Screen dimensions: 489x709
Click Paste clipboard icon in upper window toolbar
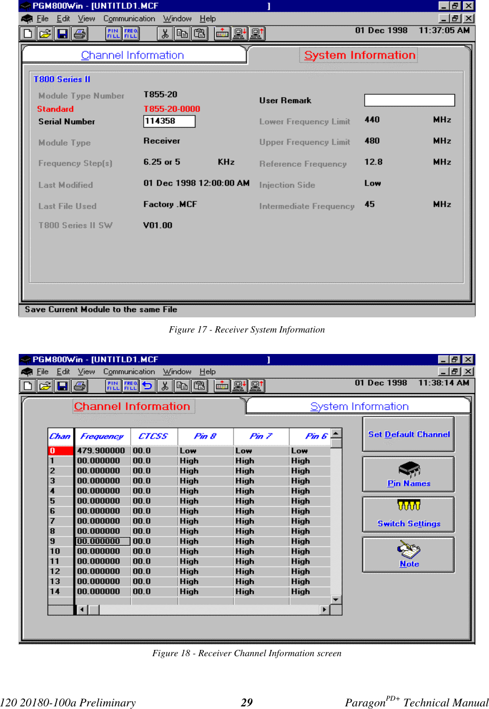coord(200,34)
